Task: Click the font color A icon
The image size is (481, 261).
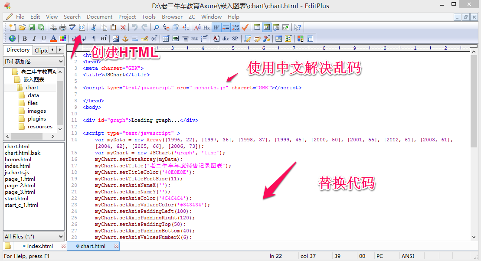Action: [x=53, y=39]
